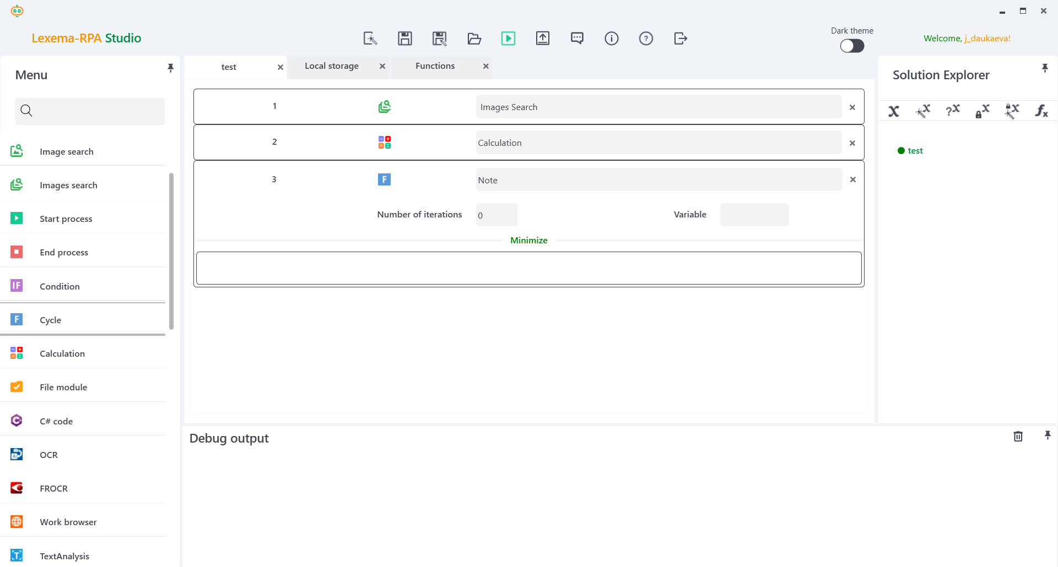Select test in Solution Explorer
This screenshot has width=1058, height=567.
click(915, 151)
